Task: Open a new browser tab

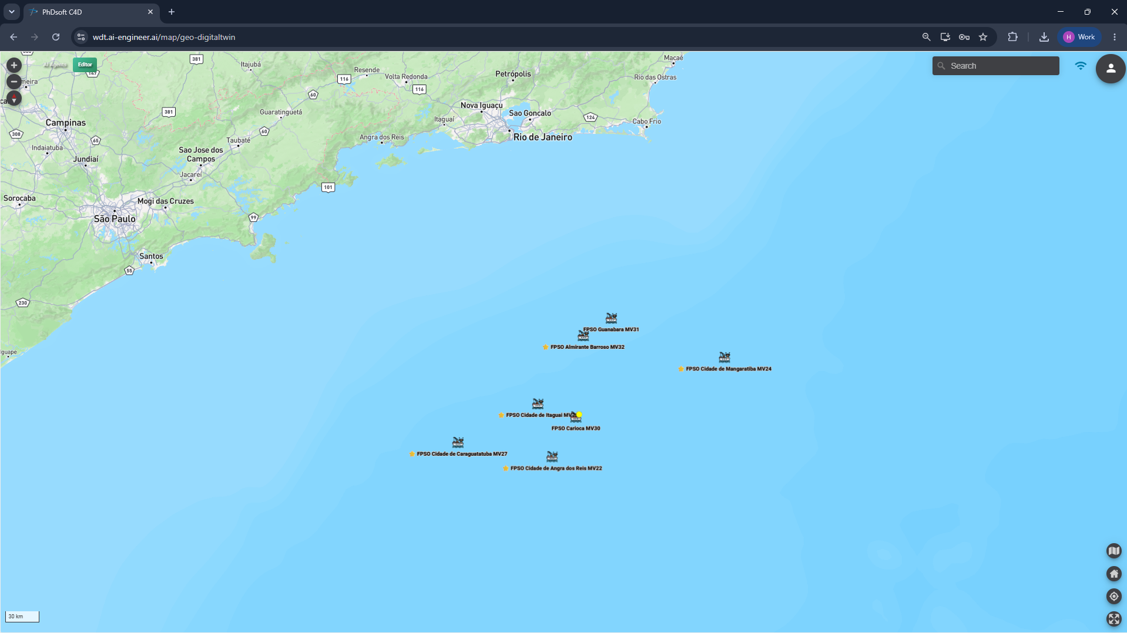Action: tap(172, 12)
